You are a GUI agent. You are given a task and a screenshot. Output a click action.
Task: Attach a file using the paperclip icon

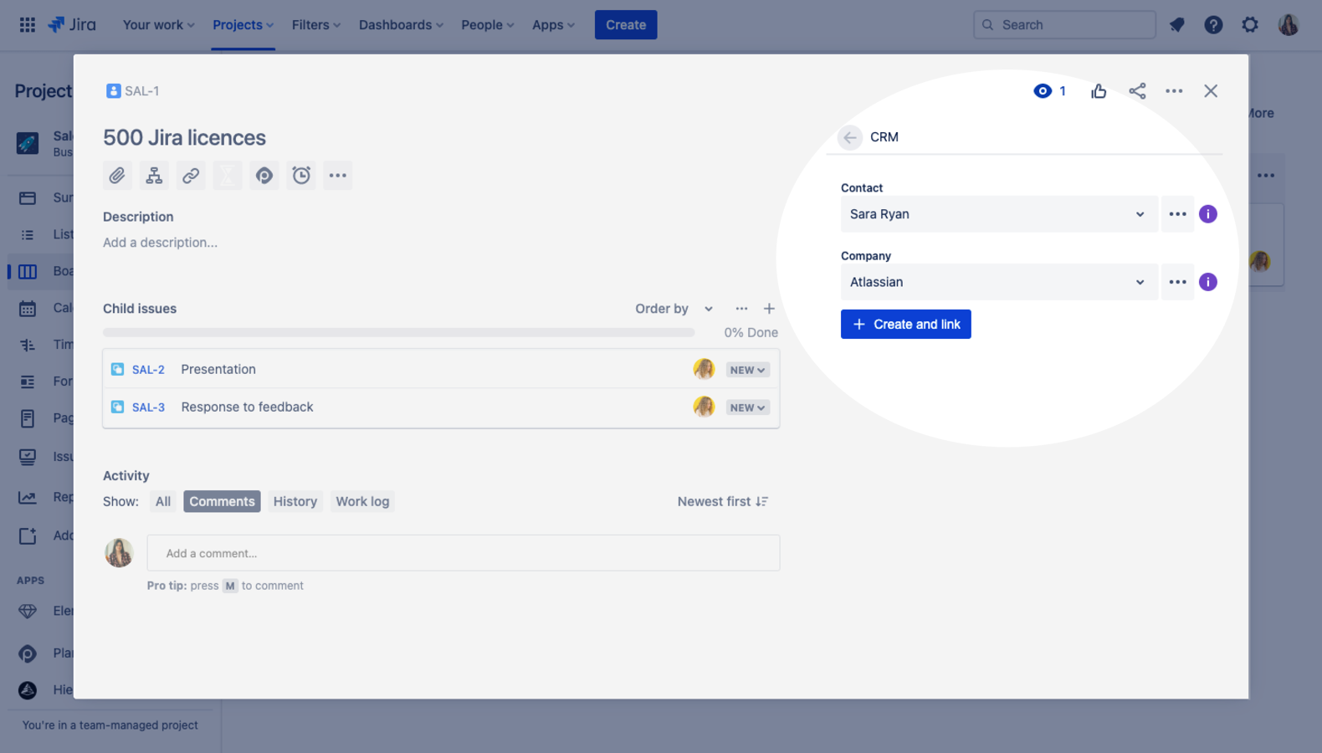coord(117,175)
